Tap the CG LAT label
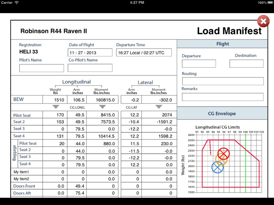The width and height of the screenshot is (274, 205). click(132, 107)
